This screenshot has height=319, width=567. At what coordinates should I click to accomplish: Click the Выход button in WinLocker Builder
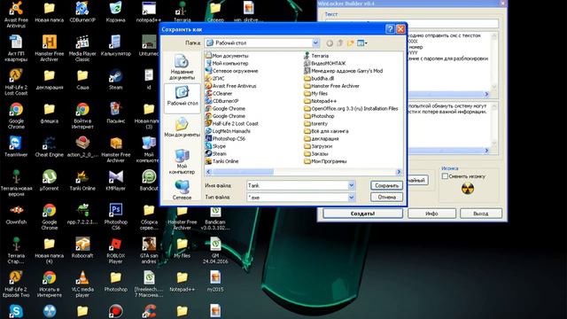click(x=481, y=214)
